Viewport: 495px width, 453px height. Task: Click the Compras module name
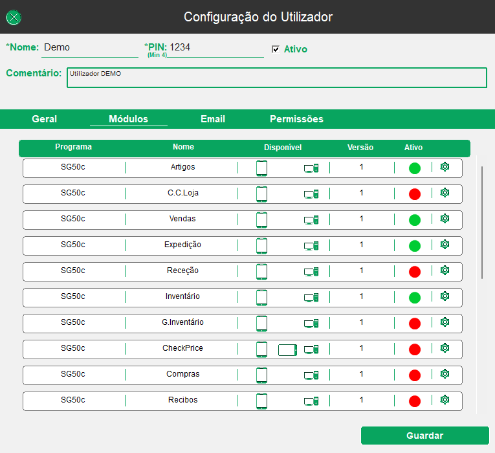click(182, 374)
